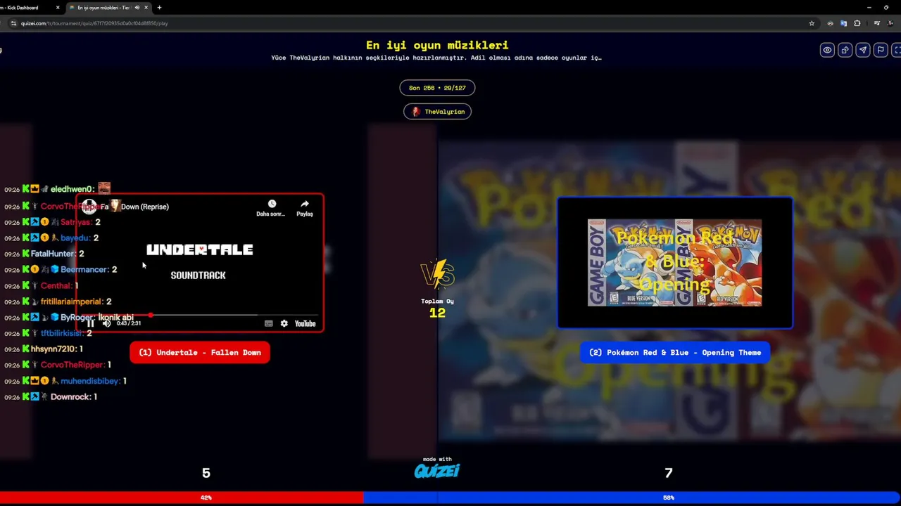Click the red 42% vote bar
Screen dimensions: 901x506
(x=182, y=498)
